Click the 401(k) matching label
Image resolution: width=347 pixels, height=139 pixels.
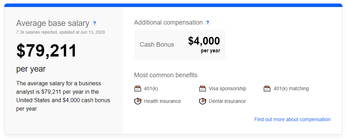point(291,89)
